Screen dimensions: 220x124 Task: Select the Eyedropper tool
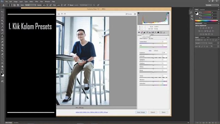[x=2, y=27]
